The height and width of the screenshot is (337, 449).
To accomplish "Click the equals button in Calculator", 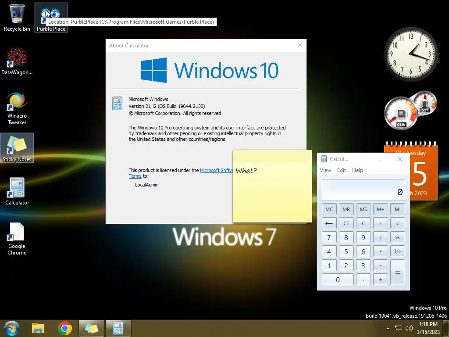I will tap(398, 272).
